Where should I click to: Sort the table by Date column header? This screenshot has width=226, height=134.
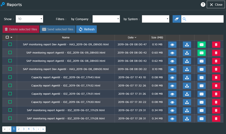coord(132,37)
